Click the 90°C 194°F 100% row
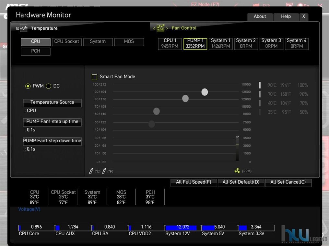Viewport: 329px width, 246px height. pos(284,85)
